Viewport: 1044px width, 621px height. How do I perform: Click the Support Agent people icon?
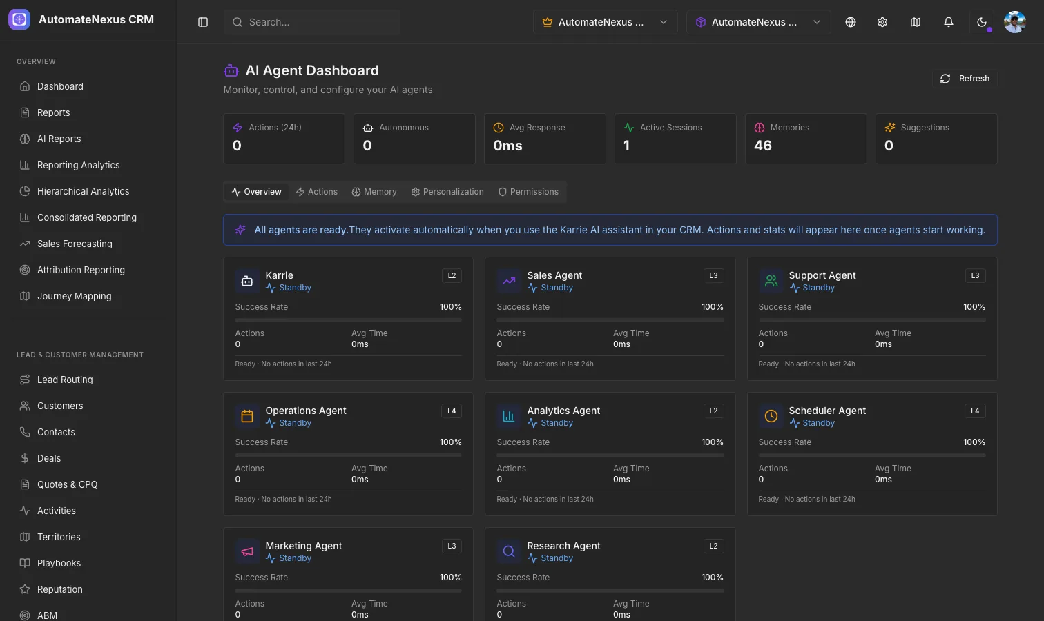tap(771, 281)
